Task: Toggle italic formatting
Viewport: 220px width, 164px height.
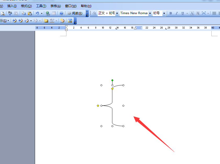Action: point(177,13)
